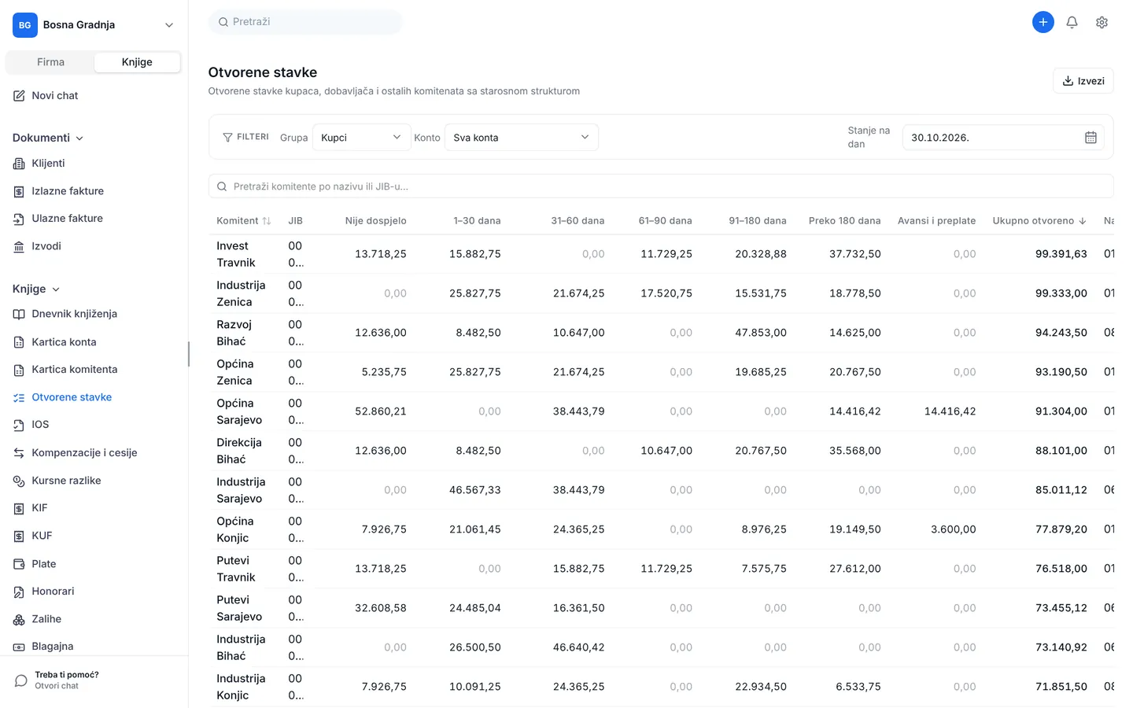Collapse the Knjige sidebar section
The image size is (1133, 708).
pyautogui.click(x=36, y=289)
